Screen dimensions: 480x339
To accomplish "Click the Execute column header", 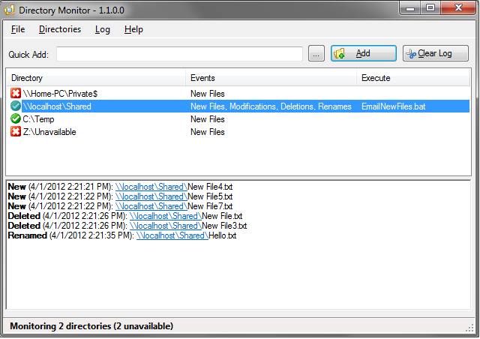I will coord(413,78).
